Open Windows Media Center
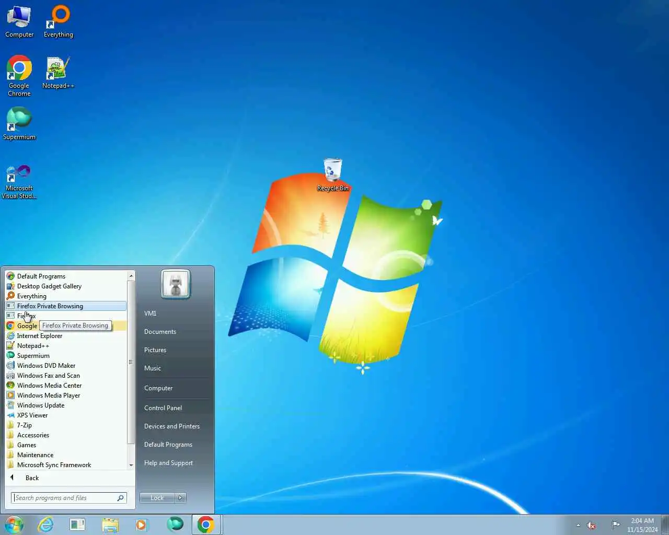This screenshot has width=669, height=535. (x=66, y=386)
